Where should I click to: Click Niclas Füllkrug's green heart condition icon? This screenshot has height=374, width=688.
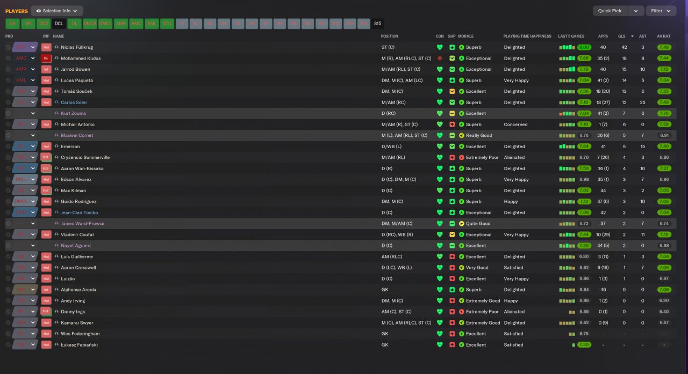point(440,47)
